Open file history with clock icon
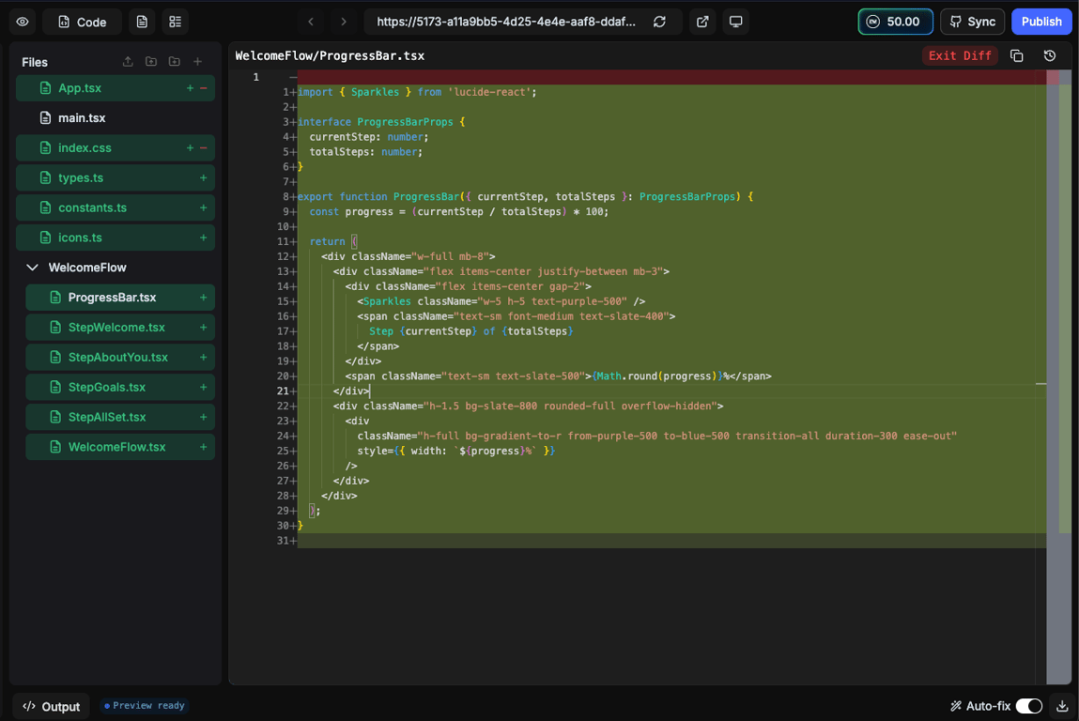Screen dimensions: 1079x721 click(x=1049, y=55)
